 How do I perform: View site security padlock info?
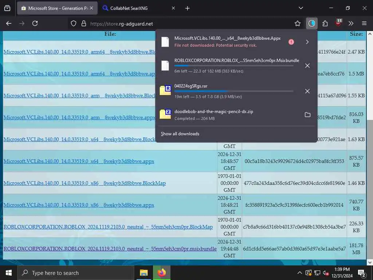[83, 23]
